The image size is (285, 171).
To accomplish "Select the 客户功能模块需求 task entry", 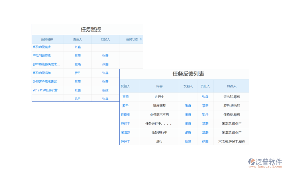I will 46,64.
